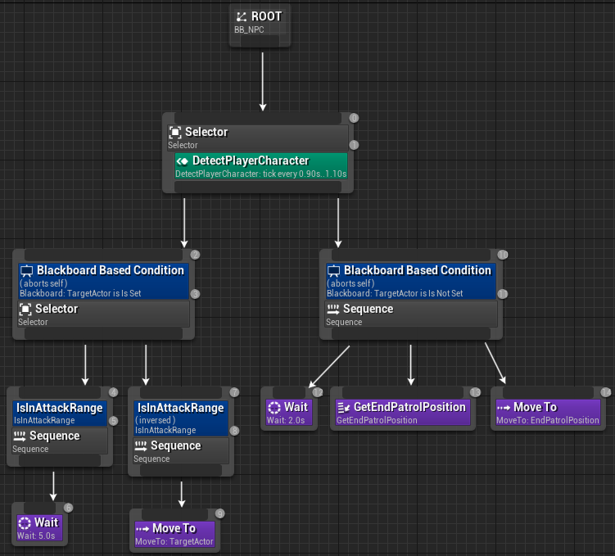Click the execution index badge 2

(196, 255)
